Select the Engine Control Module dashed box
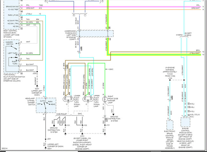The height and width of the screenshot is (152, 207). click(185, 122)
